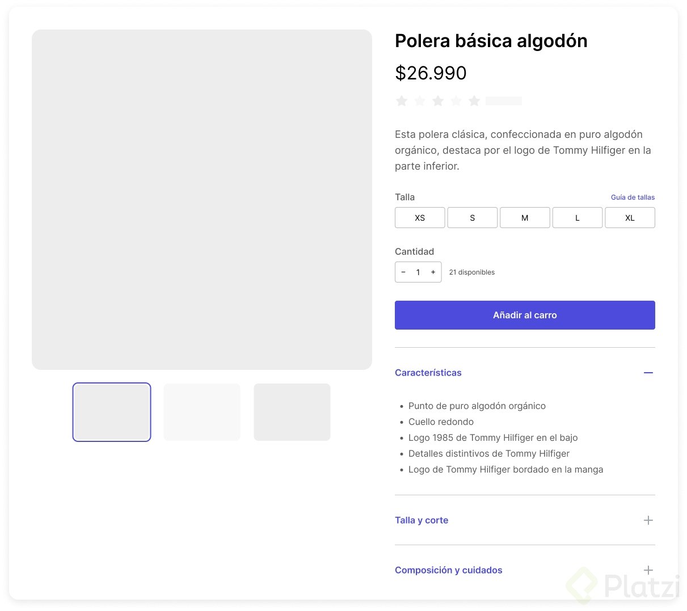Select the third product thumbnail
687x611 pixels.
[292, 412]
